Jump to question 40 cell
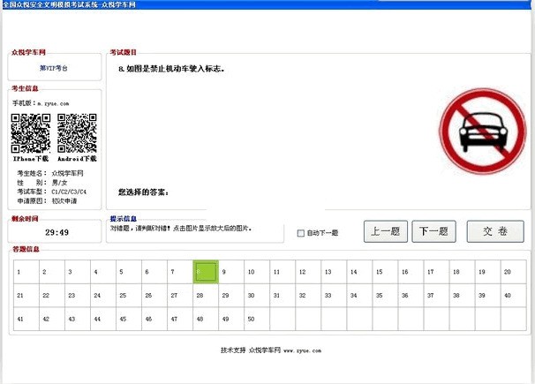The image size is (535, 384). coord(514,296)
